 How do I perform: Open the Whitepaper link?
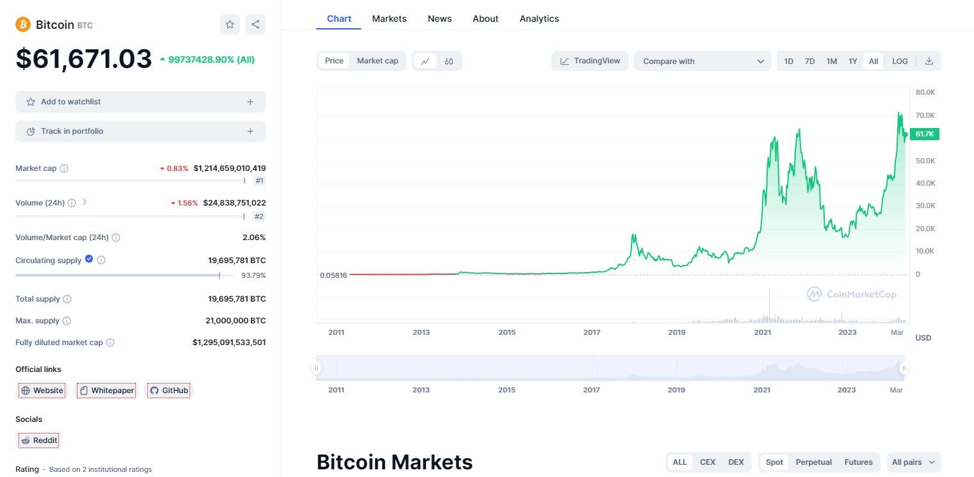pos(106,391)
